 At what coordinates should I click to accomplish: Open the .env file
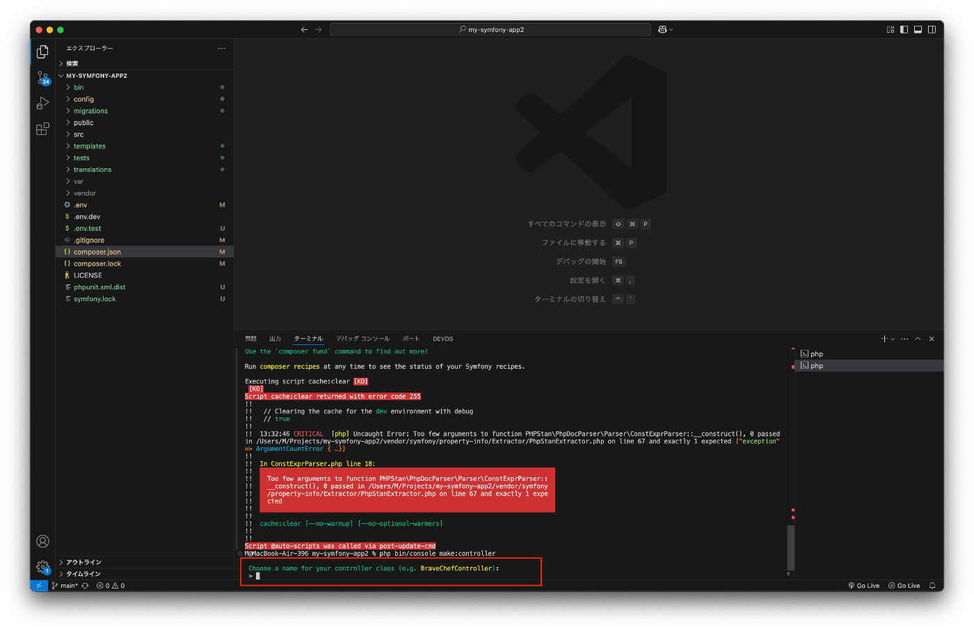point(145,205)
